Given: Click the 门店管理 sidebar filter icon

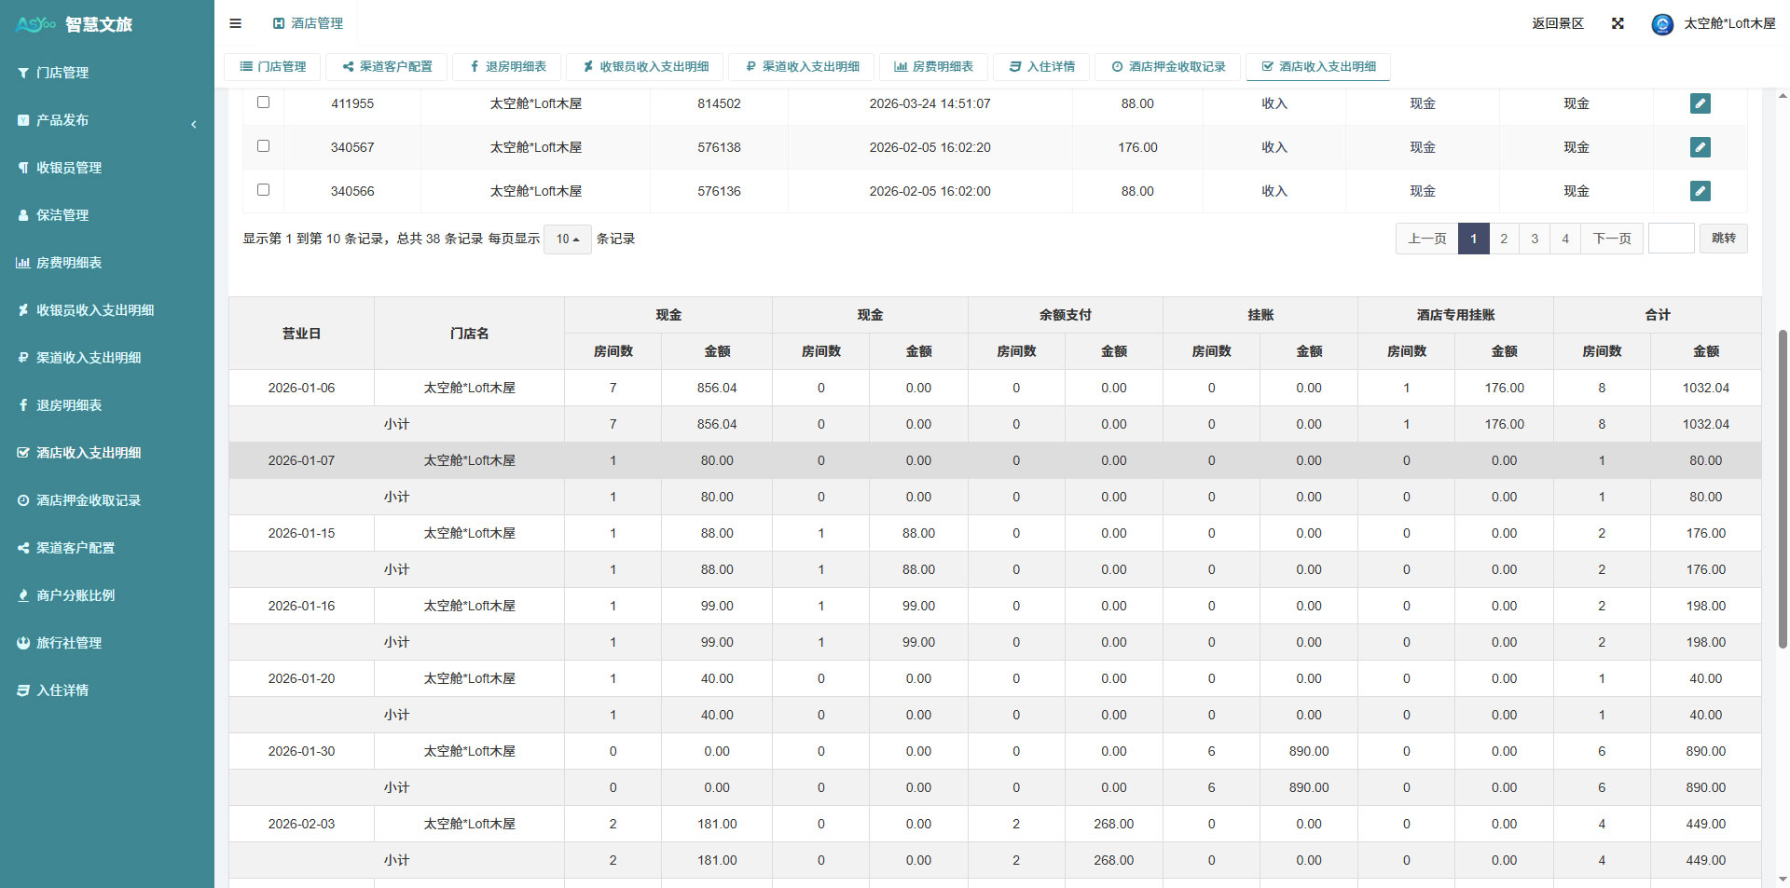Looking at the screenshot, I should [x=23, y=73].
